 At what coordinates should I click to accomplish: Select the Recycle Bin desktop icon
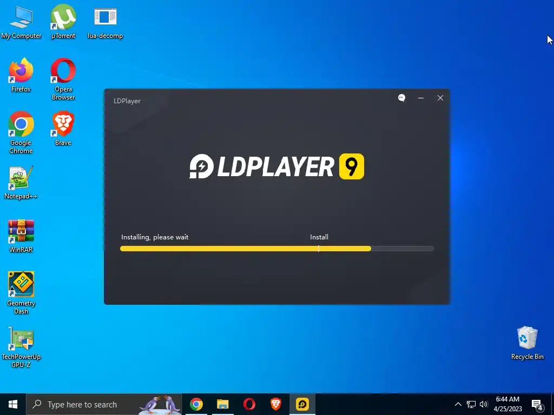[527, 343]
